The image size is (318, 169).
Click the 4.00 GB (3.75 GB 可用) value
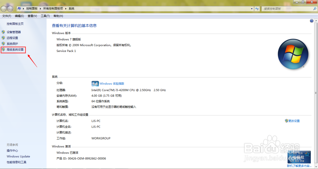pos(107,96)
